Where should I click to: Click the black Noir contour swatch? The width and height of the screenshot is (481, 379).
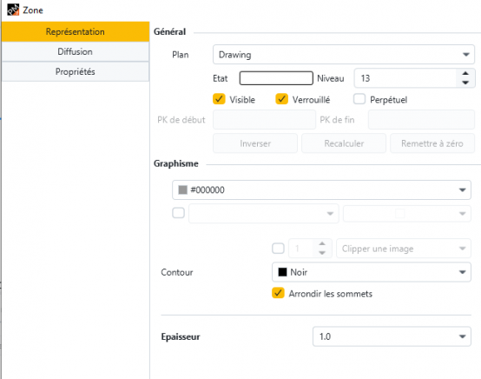coord(282,272)
